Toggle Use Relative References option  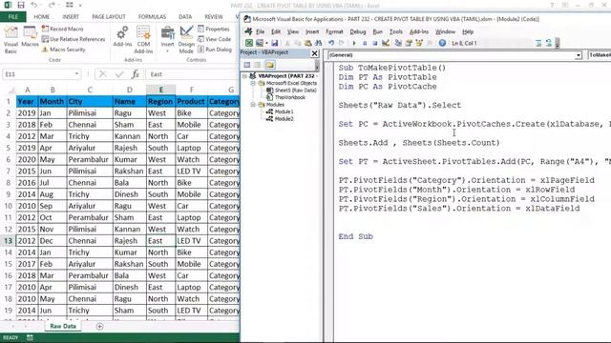coord(74,39)
